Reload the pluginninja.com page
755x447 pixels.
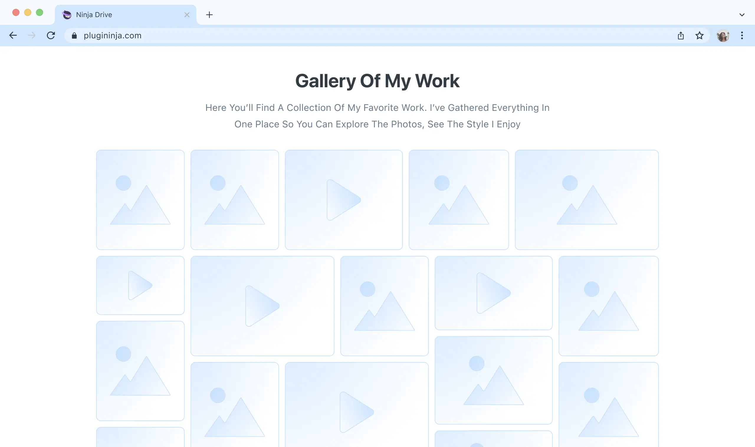[51, 36]
